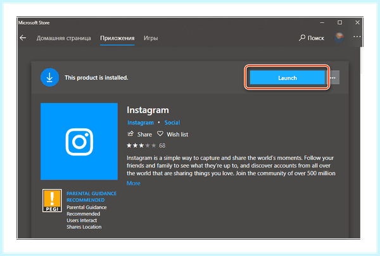Viewport: 380px width, 256px height.
Task: Expand description with More link
Action: tap(133, 183)
